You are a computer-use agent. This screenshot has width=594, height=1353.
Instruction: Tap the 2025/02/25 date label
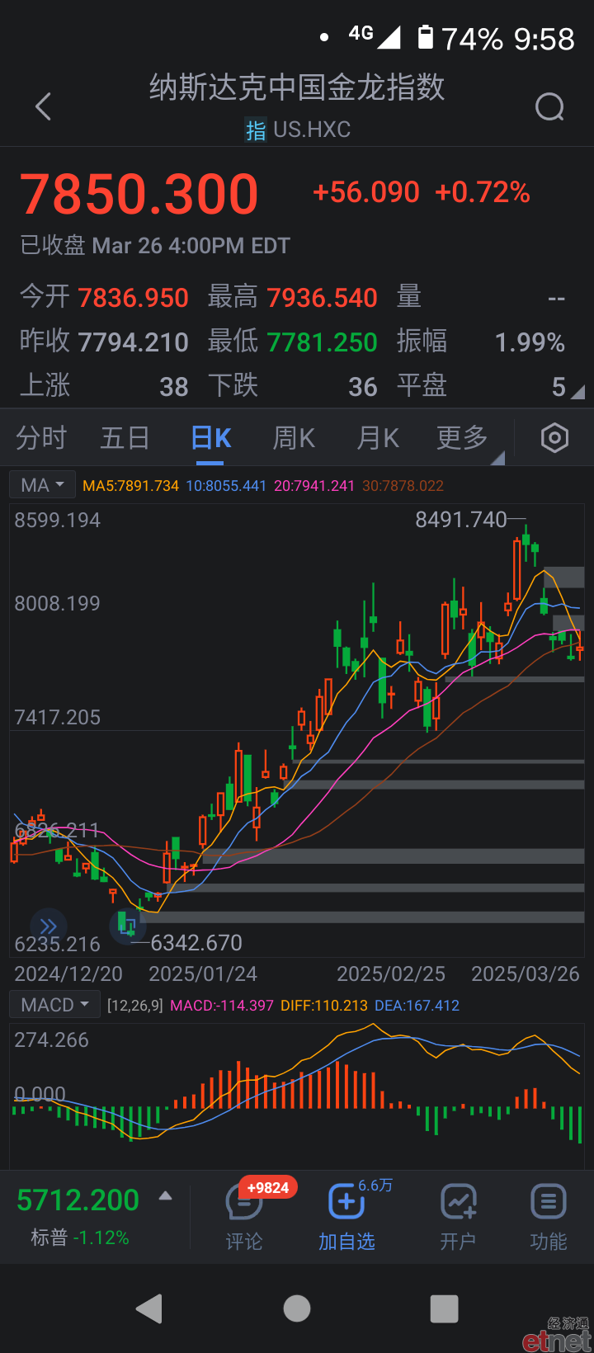[x=391, y=974]
